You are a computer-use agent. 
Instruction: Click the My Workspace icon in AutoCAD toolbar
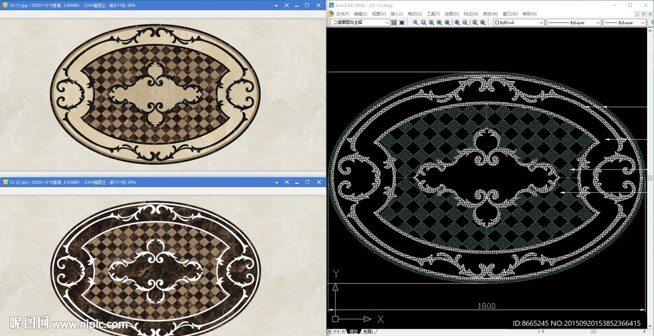click(x=402, y=22)
